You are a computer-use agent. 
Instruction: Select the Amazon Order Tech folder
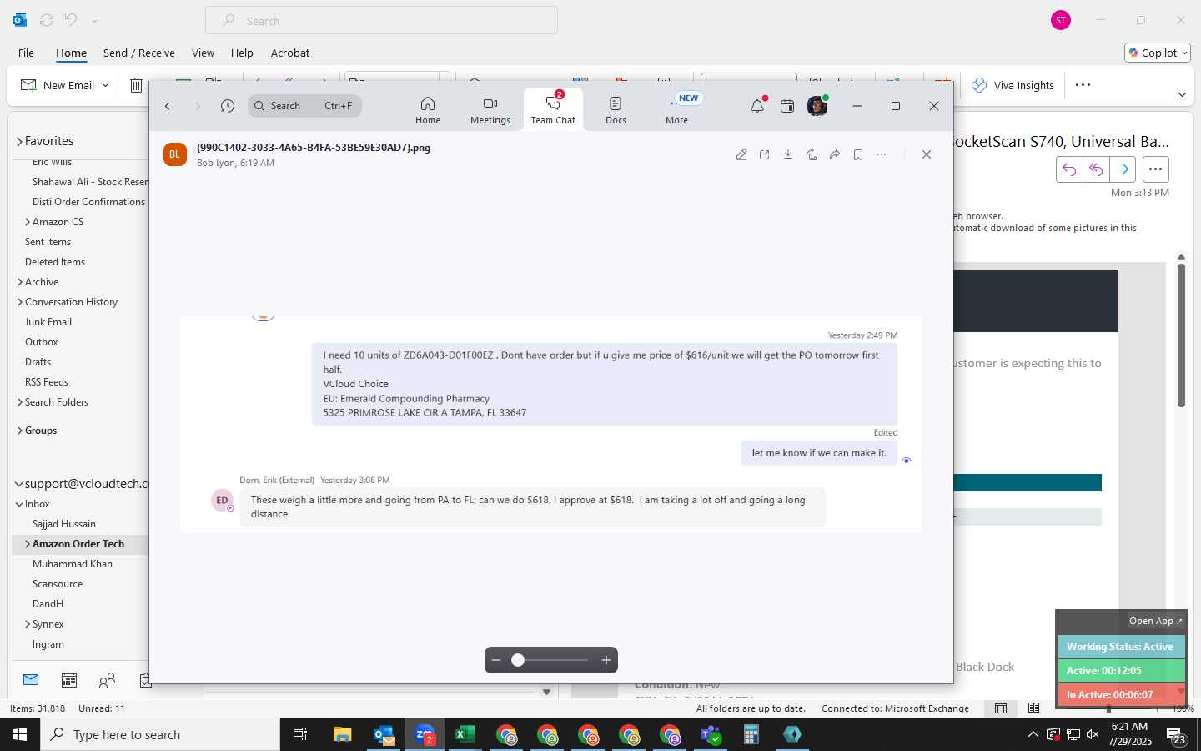point(78,544)
